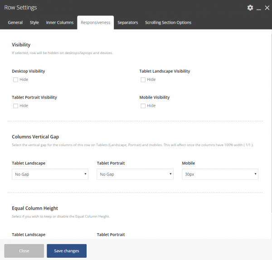The image size is (272, 260).
Task: Select the Responsiveness tab
Action: pyautogui.click(x=95, y=23)
